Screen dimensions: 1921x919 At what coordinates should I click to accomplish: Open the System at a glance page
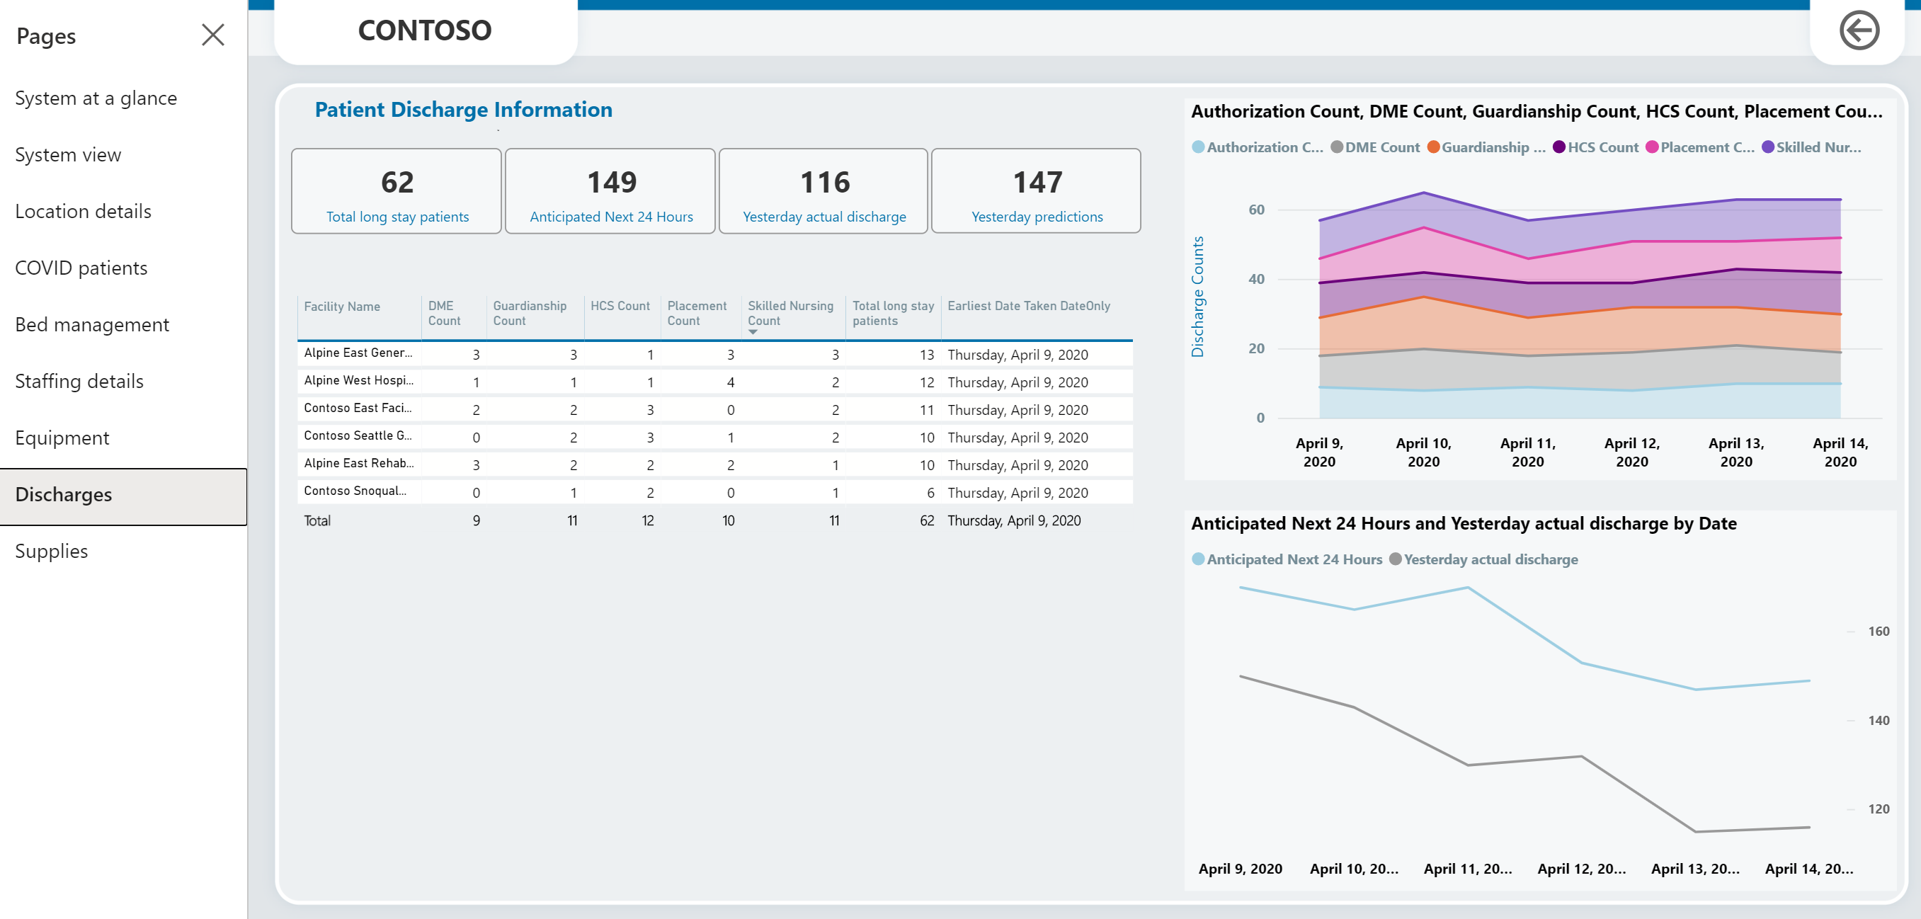[x=96, y=98]
